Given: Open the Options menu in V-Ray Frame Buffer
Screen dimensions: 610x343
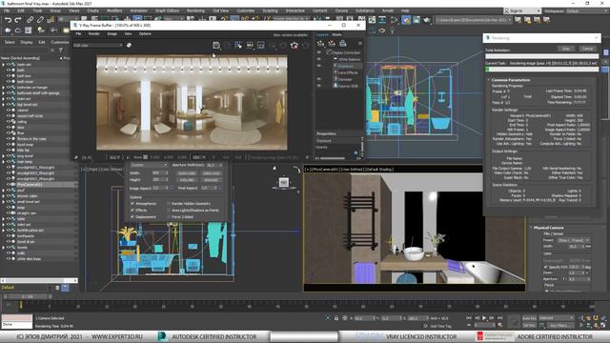Looking at the screenshot, I should (x=145, y=34).
